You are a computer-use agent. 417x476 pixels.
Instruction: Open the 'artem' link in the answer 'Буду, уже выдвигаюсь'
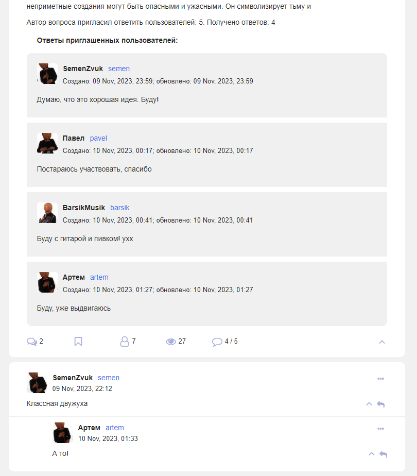point(99,277)
